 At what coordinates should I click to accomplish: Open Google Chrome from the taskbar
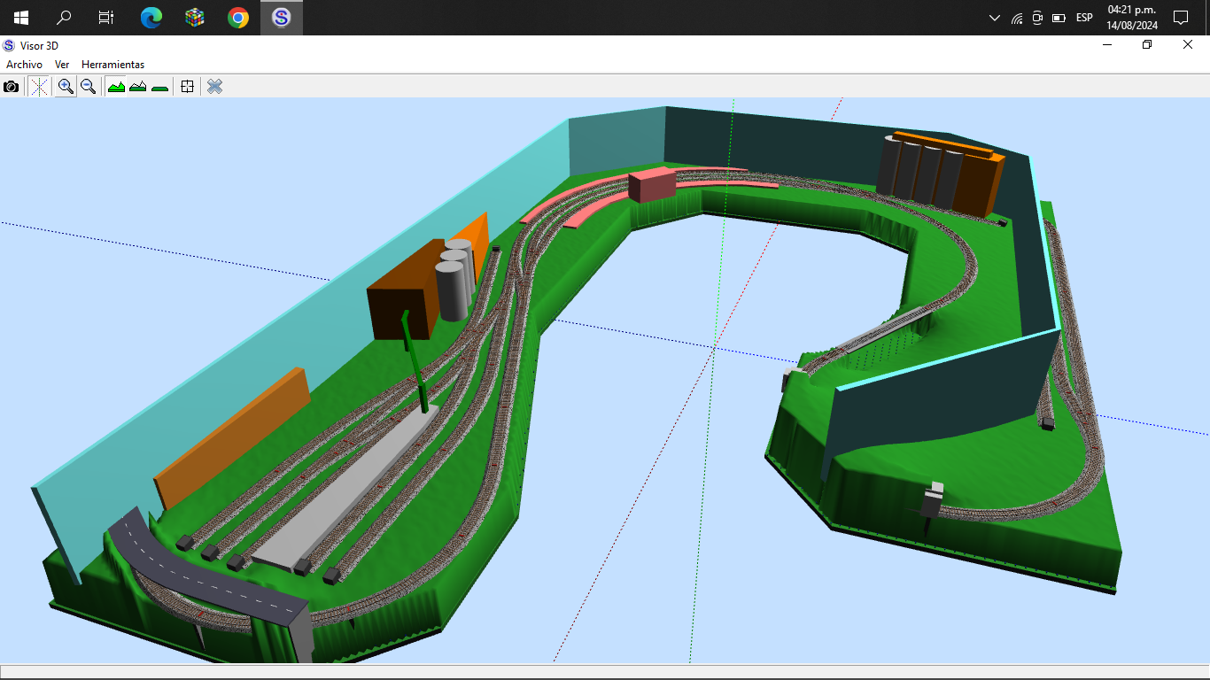238,18
